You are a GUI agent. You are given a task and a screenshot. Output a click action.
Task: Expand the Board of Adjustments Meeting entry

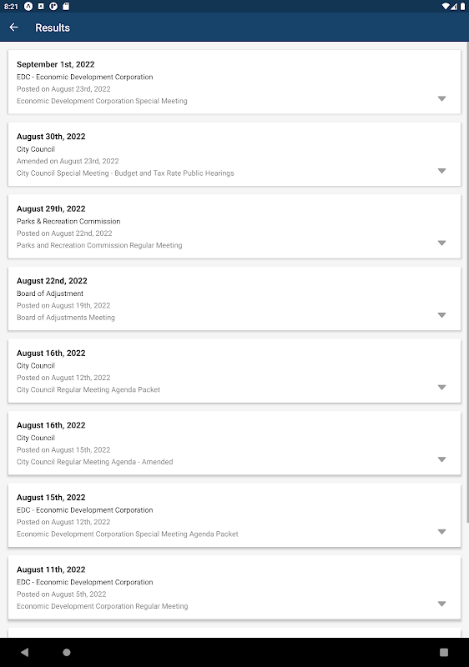click(x=441, y=315)
